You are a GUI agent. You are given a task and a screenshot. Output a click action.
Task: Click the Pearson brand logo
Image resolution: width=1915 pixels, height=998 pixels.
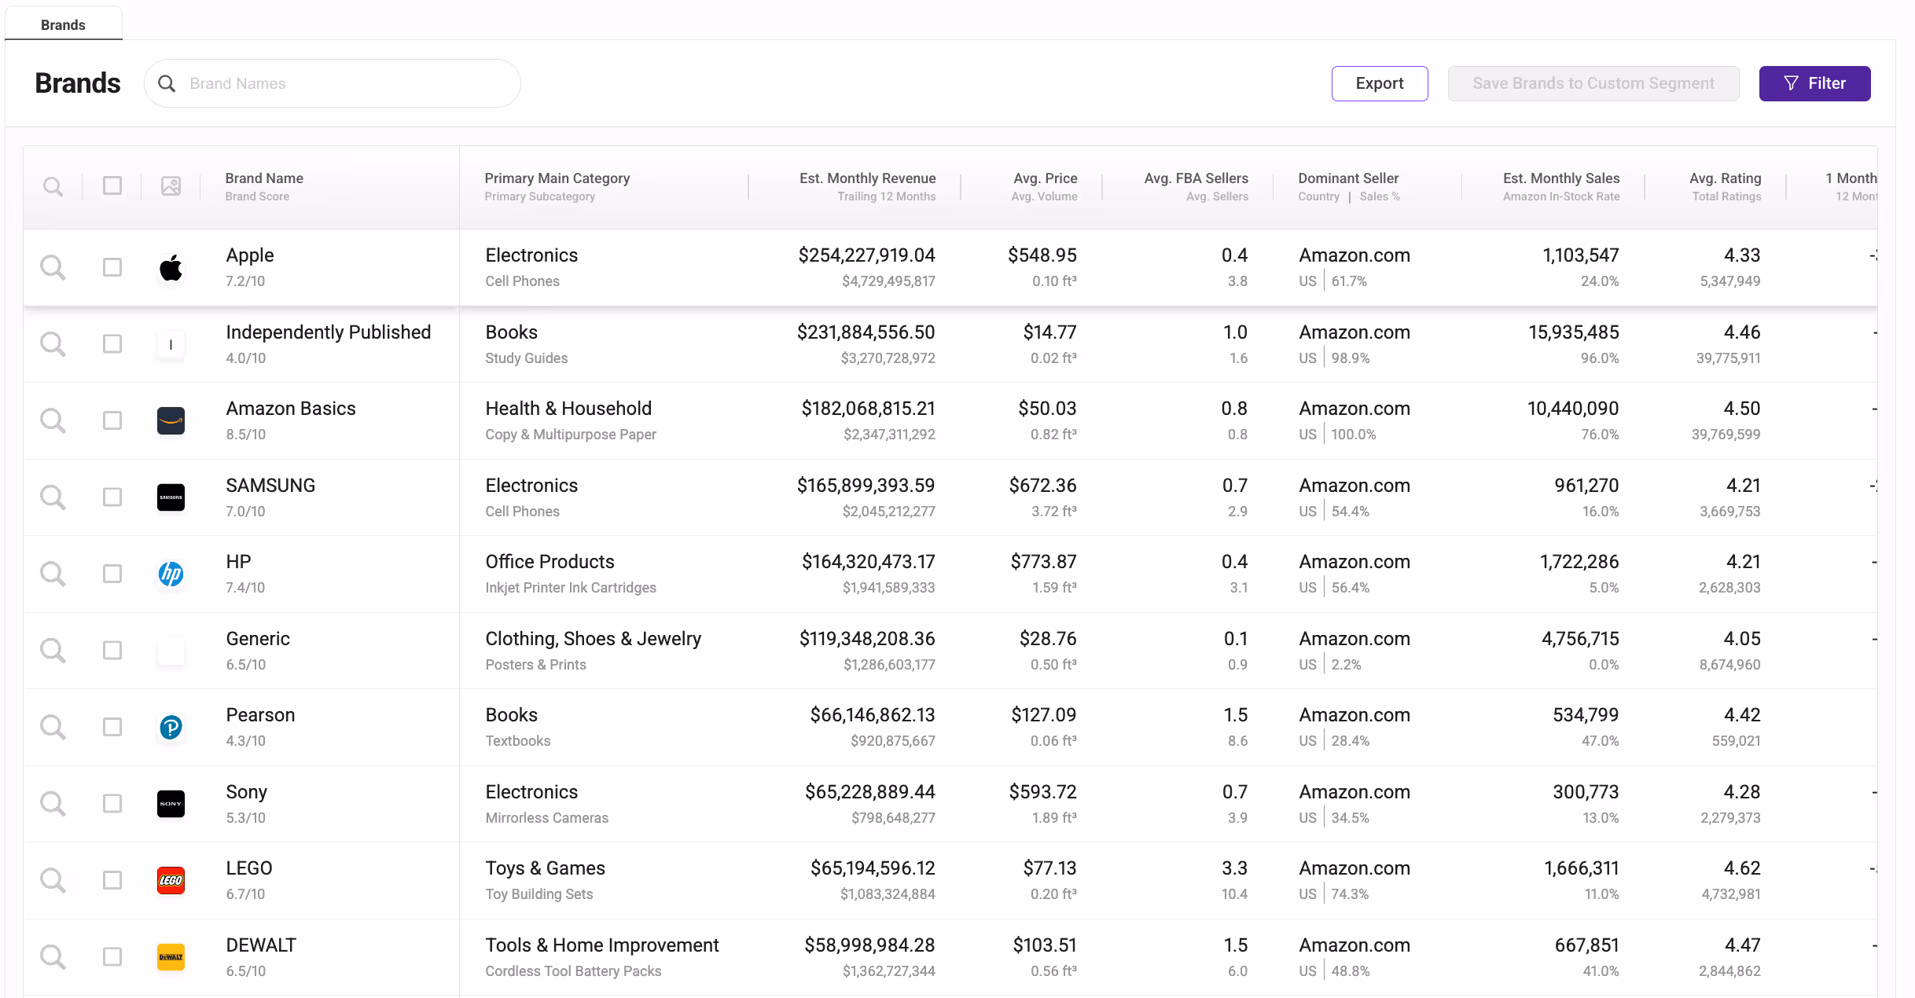(x=171, y=727)
